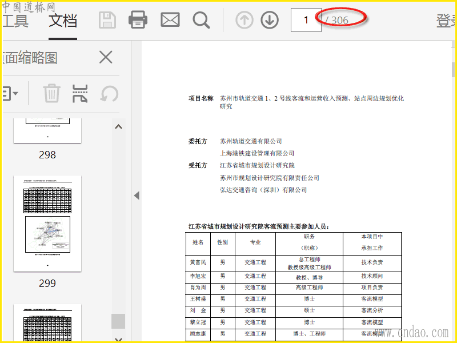Click the Save file floppy disk icon
This screenshot has width=457, height=343.
click(x=107, y=20)
